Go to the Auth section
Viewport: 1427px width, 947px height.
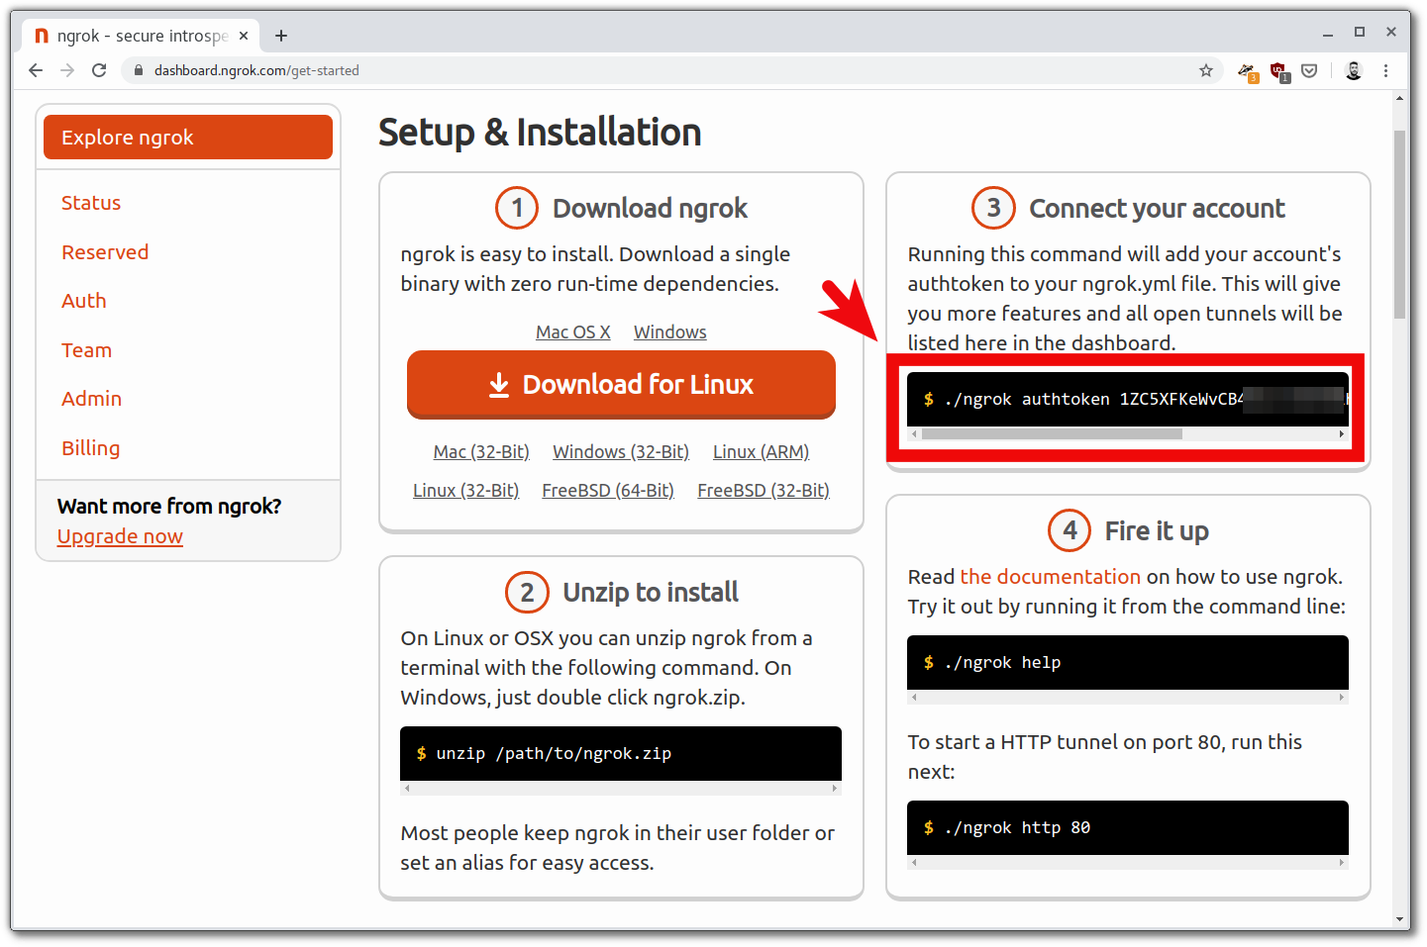(84, 301)
